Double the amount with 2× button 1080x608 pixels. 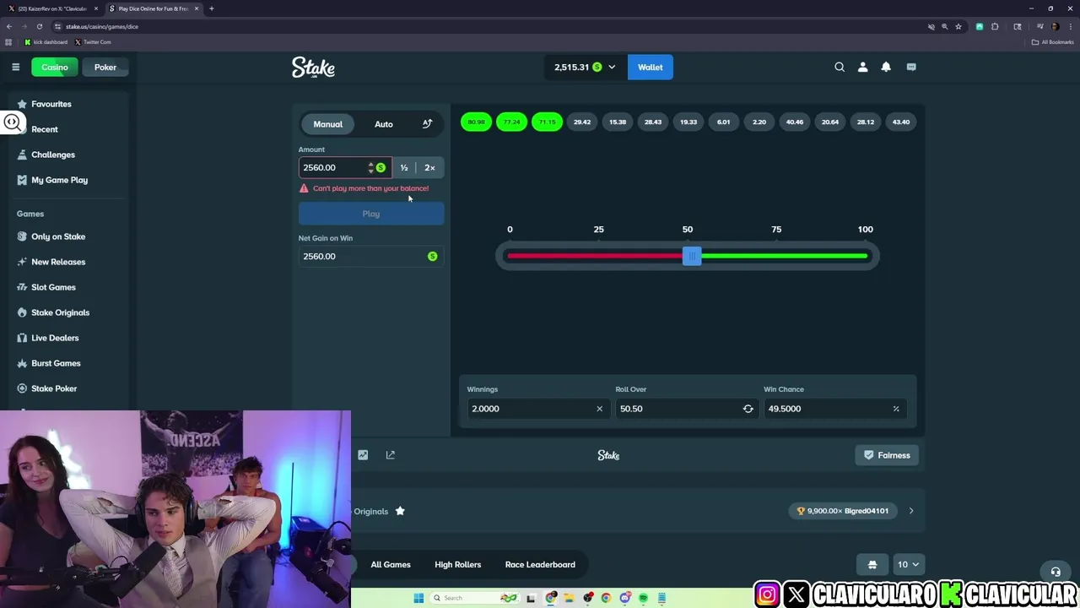coord(429,167)
